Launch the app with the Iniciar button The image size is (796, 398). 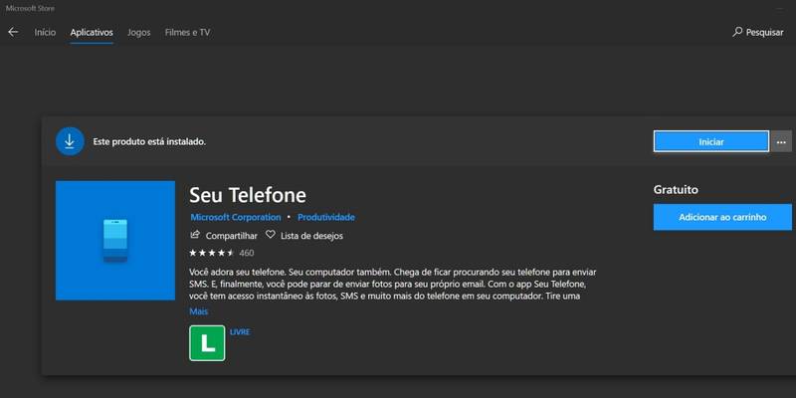coord(711,141)
